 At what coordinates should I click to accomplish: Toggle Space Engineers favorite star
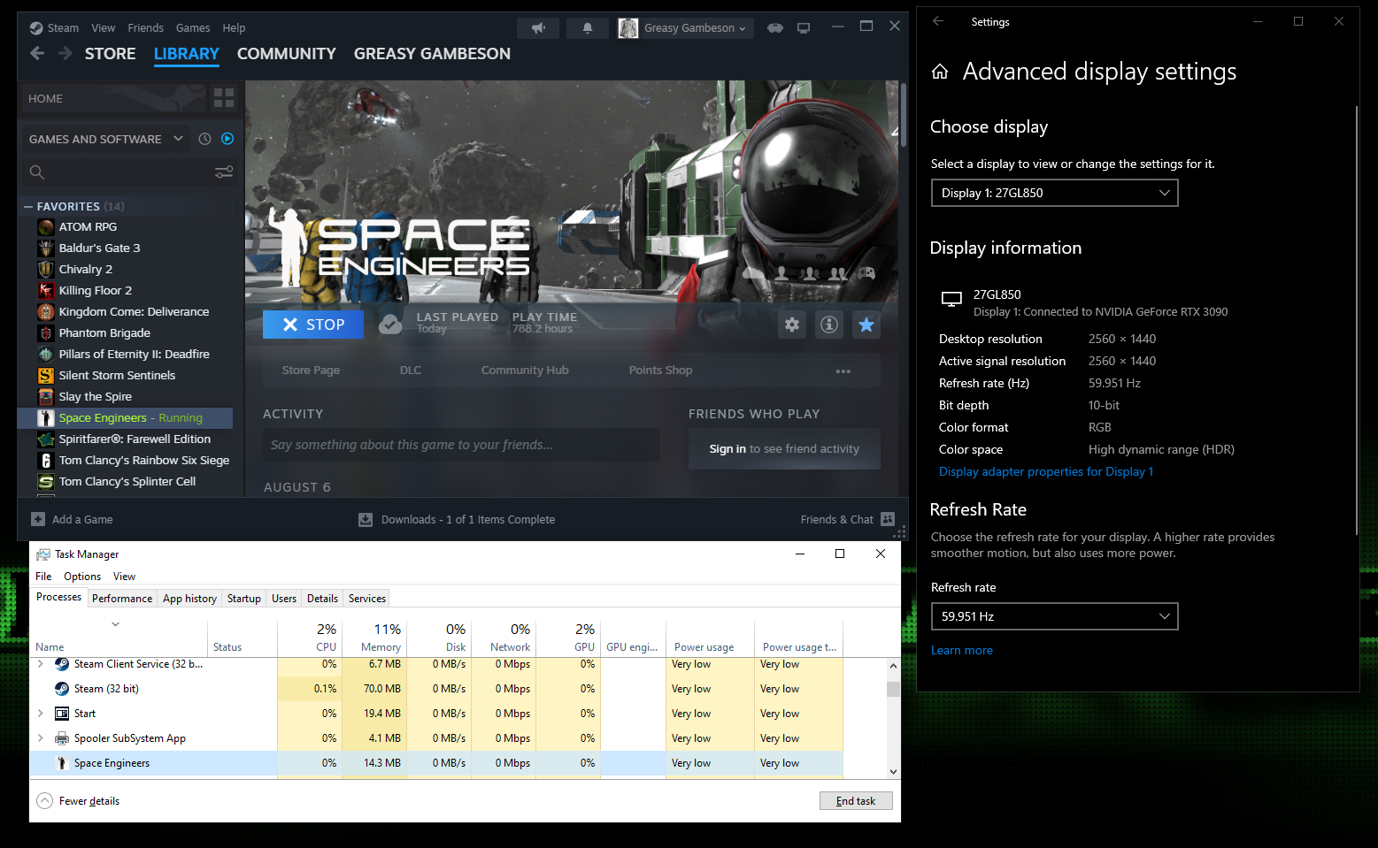(866, 325)
